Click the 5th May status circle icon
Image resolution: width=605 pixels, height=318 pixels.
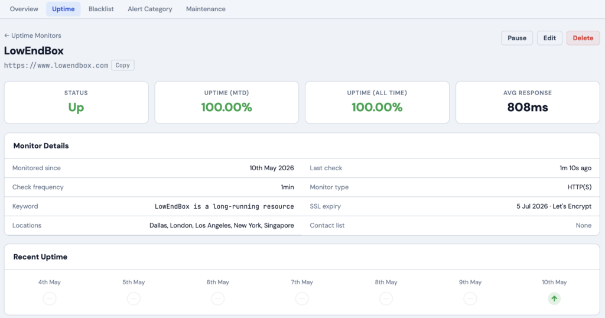[x=134, y=298]
